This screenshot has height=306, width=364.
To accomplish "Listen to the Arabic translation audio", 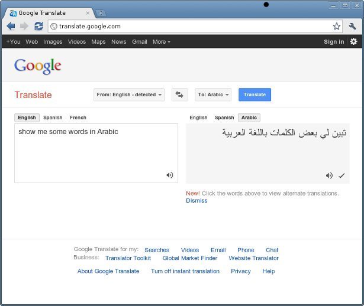I will [x=329, y=175].
